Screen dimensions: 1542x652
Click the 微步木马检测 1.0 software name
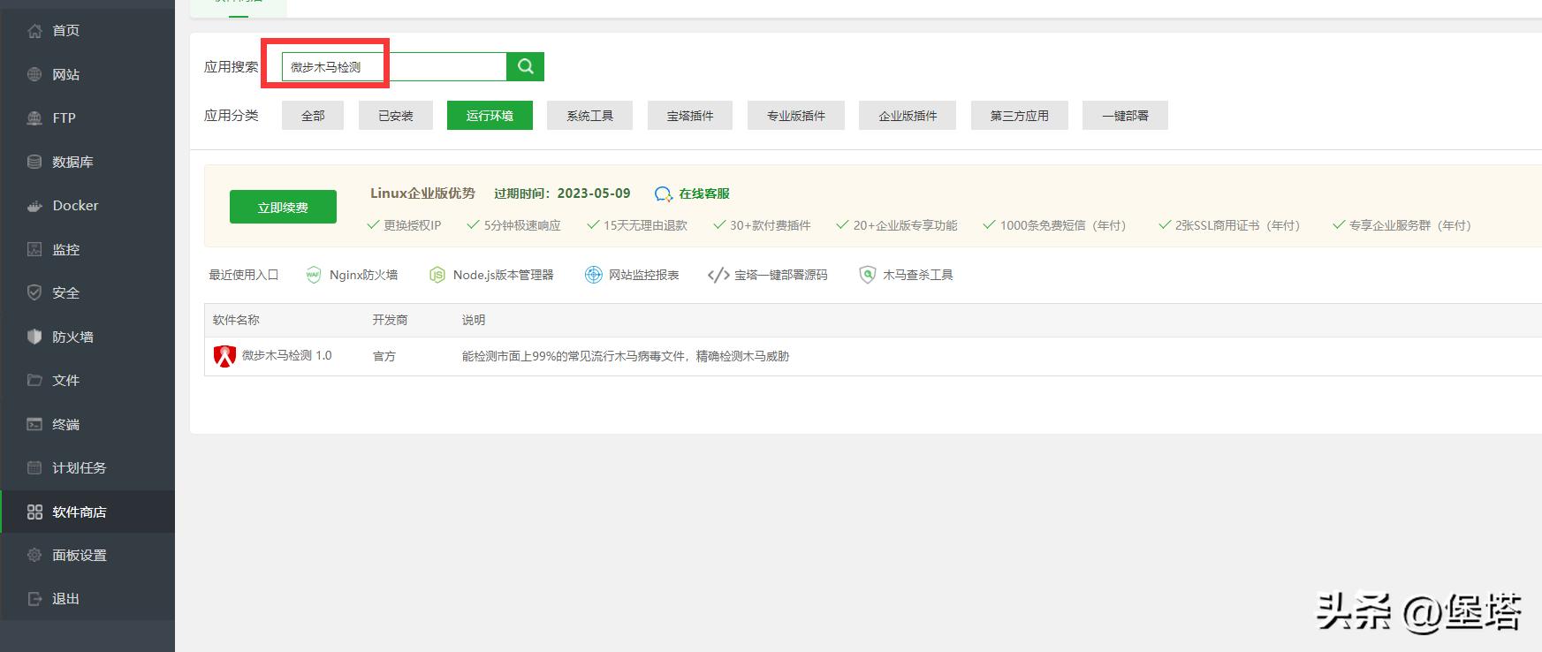286,355
